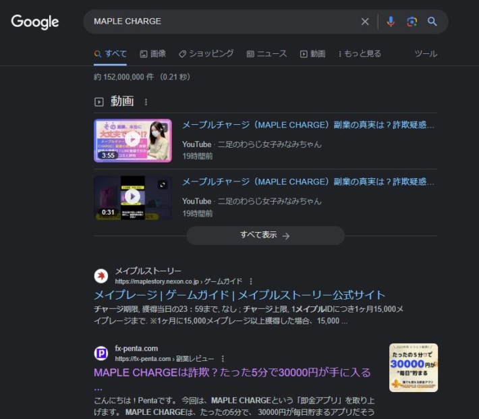The width and height of the screenshot is (479, 419).
Task: Open メイプレージ ゲームガイド result link
Action: click(x=239, y=296)
